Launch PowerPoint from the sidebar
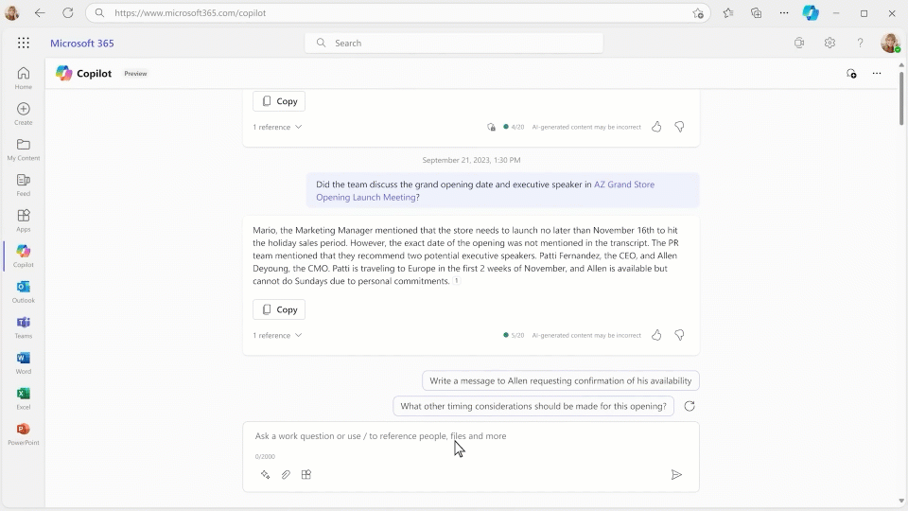This screenshot has height=511, width=908. 23,434
